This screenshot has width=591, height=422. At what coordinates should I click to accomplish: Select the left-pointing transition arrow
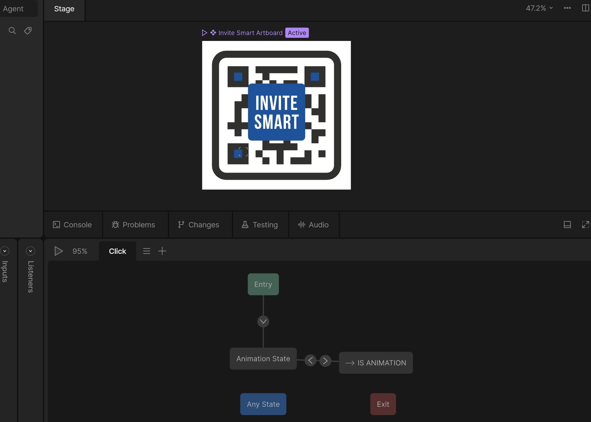311,360
